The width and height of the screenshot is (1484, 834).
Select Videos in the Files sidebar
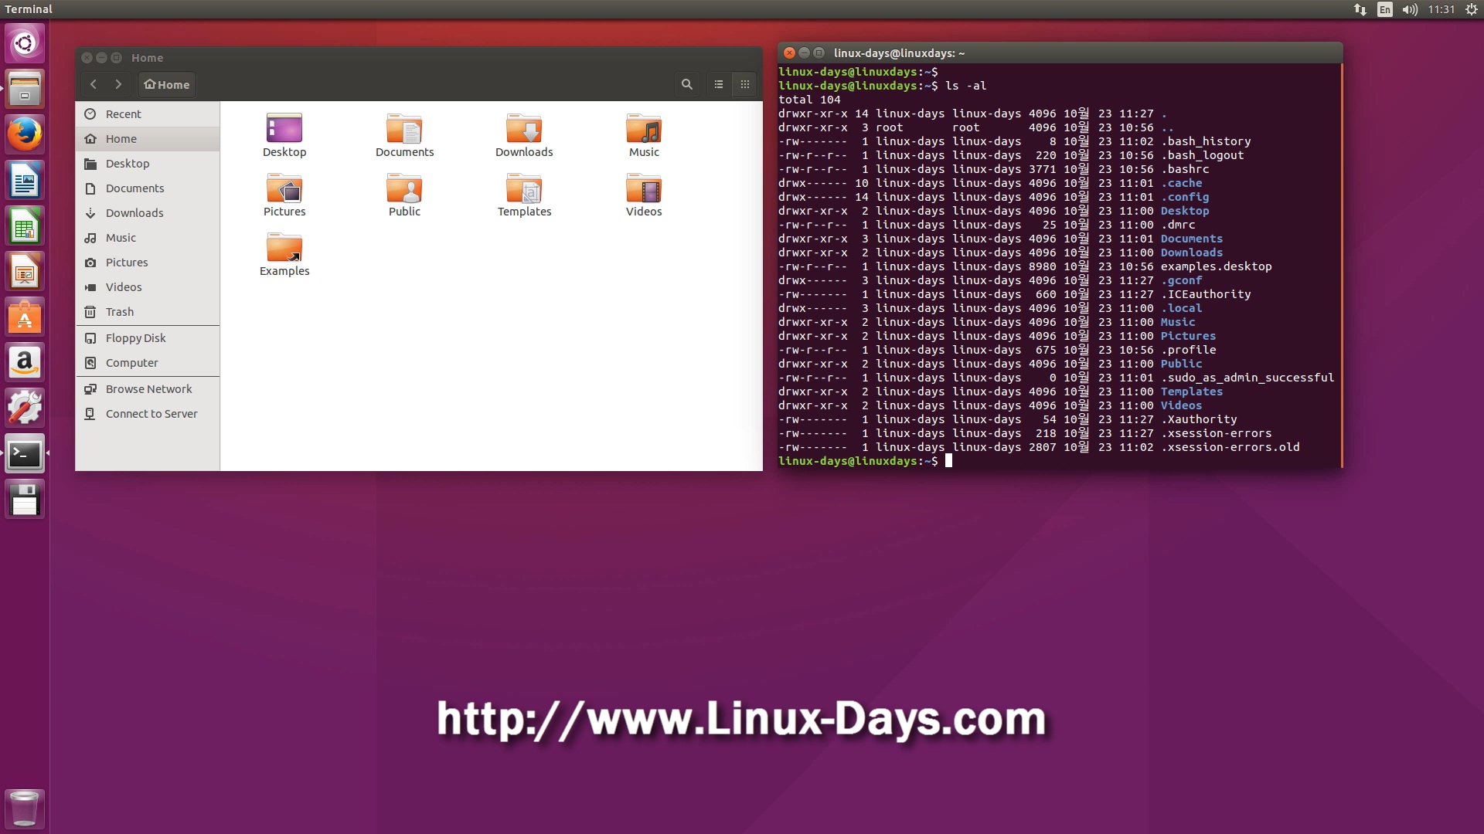tap(148, 286)
